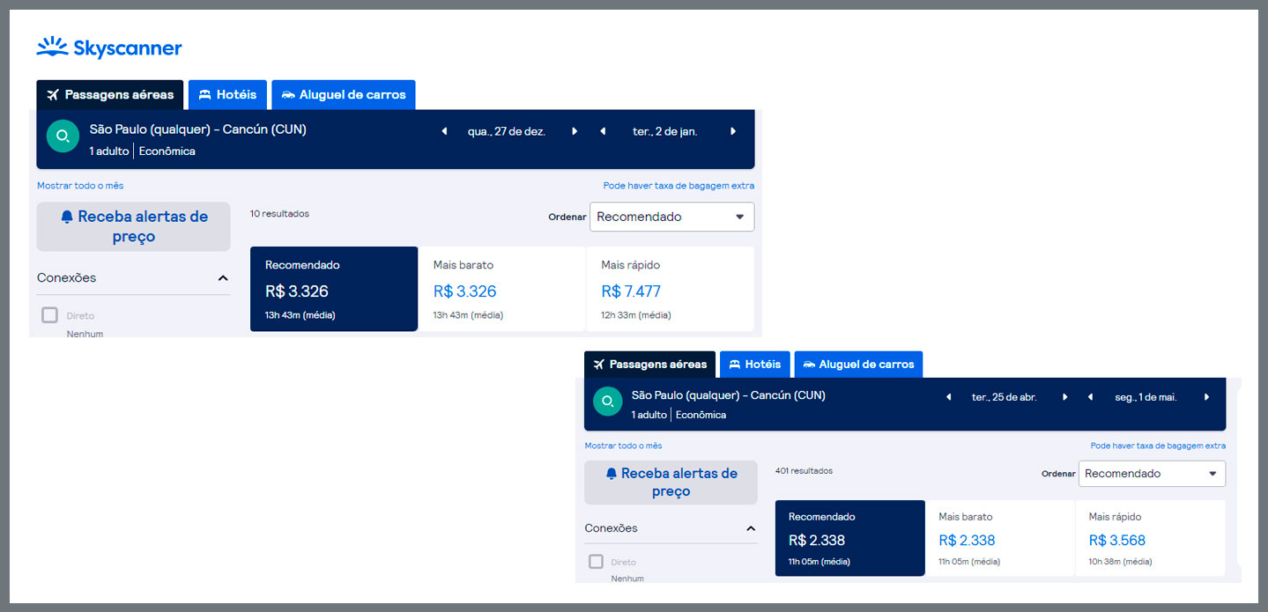Open baggage fee notice link in upper panel
Screen dimensions: 1268x612
tap(678, 186)
